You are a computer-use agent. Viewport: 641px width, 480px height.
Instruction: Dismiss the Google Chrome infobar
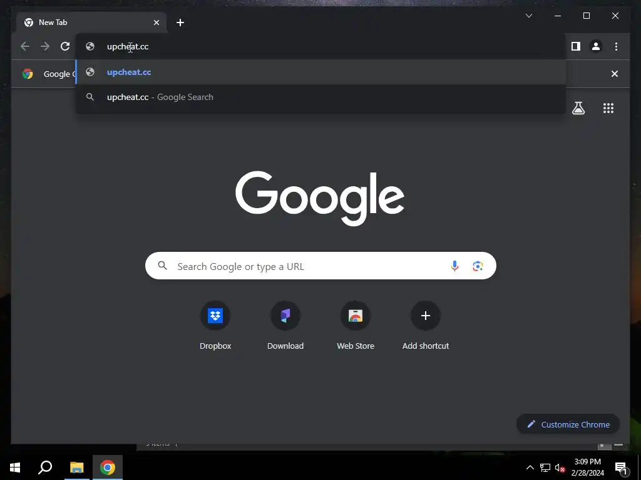(615, 74)
